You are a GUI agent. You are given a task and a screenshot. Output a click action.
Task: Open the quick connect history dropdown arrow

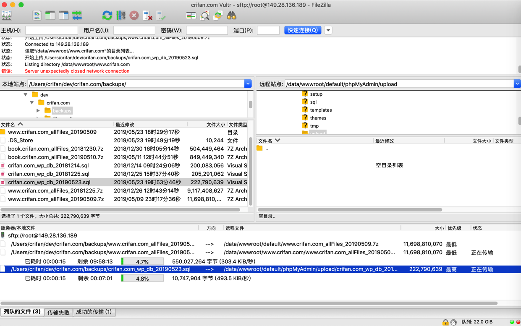click(328, 30)
